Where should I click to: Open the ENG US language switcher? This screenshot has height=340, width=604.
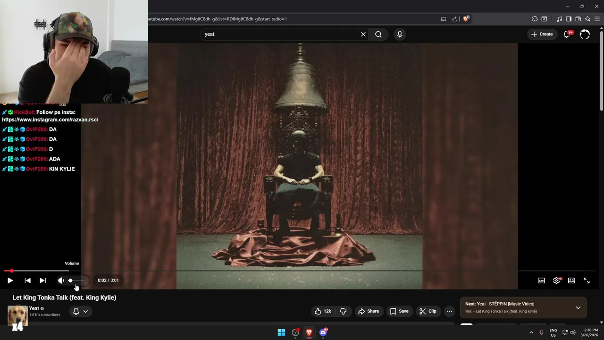[553, 332]
